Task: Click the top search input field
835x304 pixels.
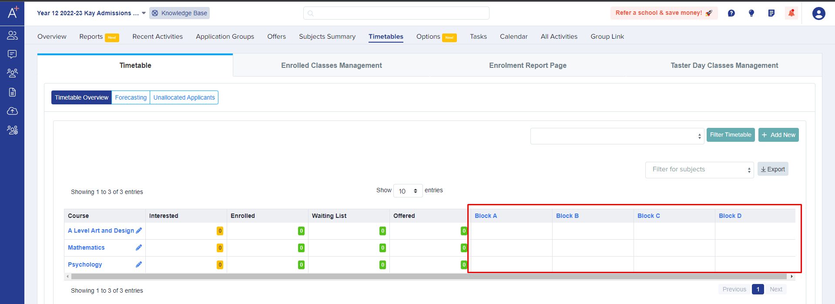Action: pos(396,13)
